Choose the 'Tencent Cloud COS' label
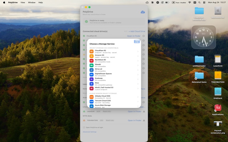Viewport: 228px width, 142px height. pyautogui.click(x=103, y=101)
